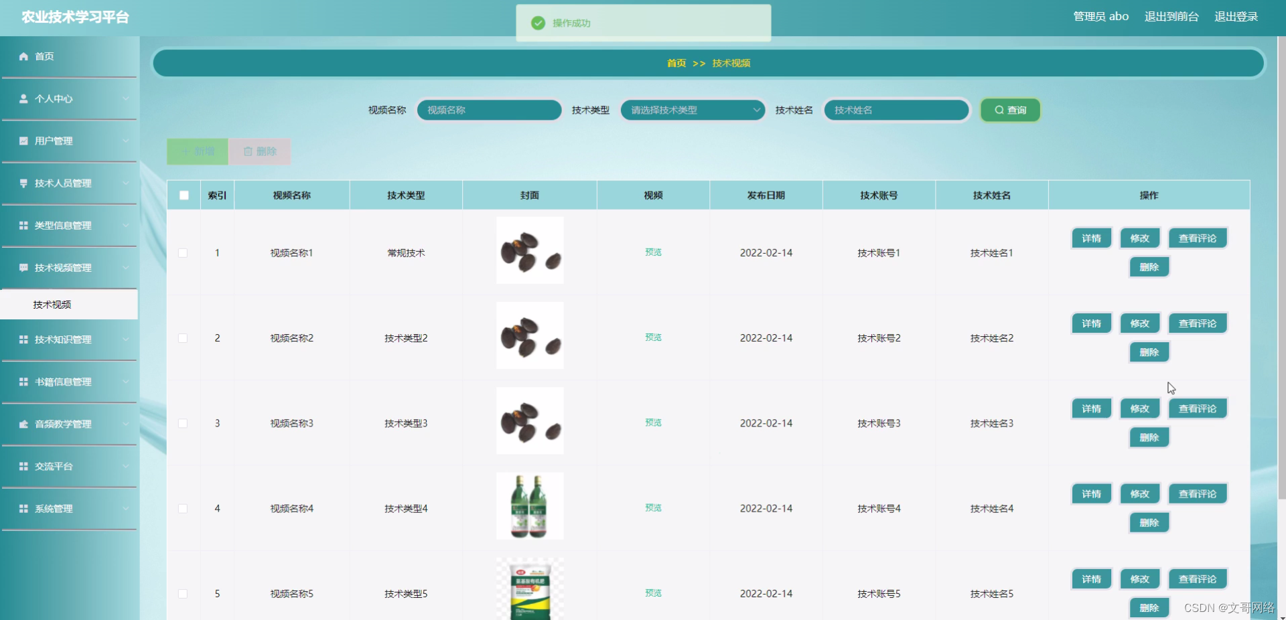Screen dimensions: 1286x620
Task: Tick the checkbox beside 视频名称3
Action: (184, 423)
